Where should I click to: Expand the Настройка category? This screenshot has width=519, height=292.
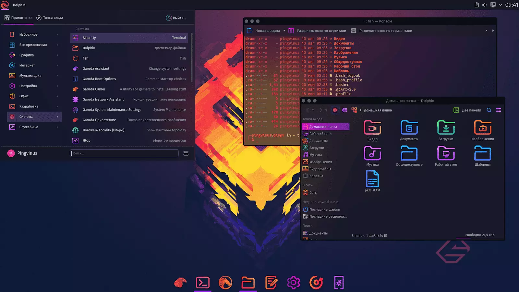pyautogui.click(x=34, y=86)
